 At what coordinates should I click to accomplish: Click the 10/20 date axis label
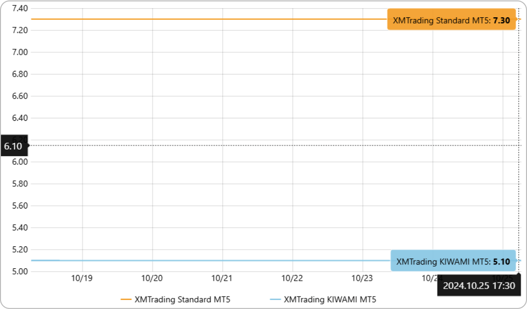coord(152,278)
